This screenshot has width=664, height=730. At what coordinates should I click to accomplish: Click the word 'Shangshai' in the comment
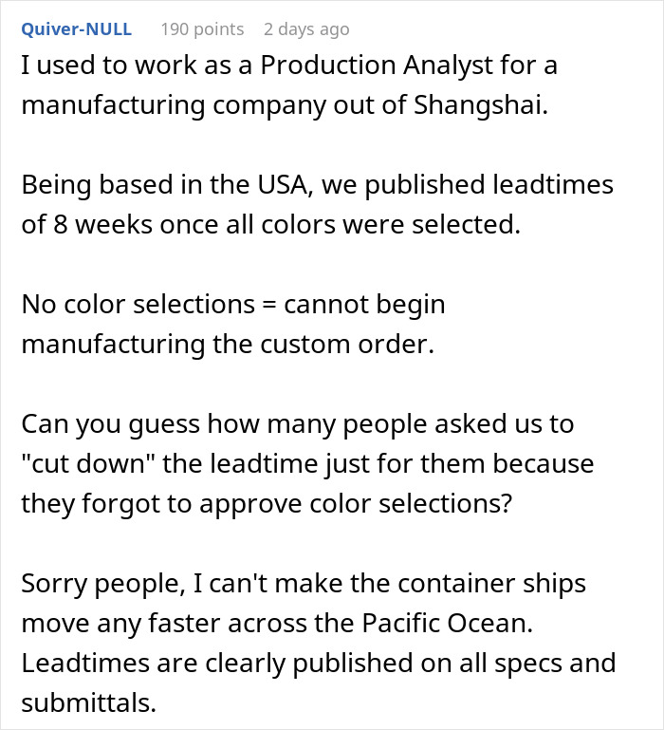point(481,104)
